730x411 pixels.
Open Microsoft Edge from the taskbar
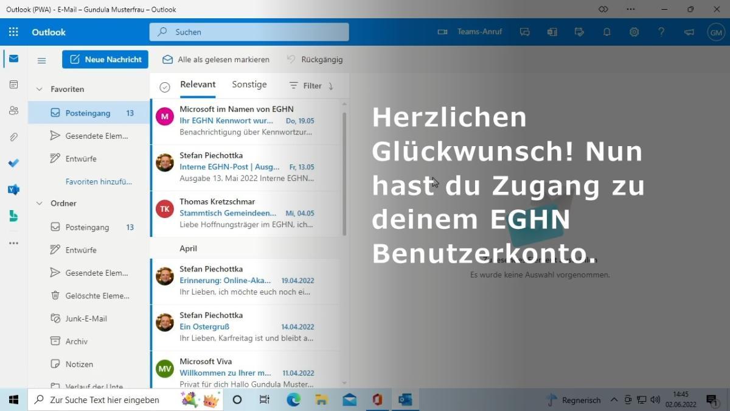click(294, 400)
